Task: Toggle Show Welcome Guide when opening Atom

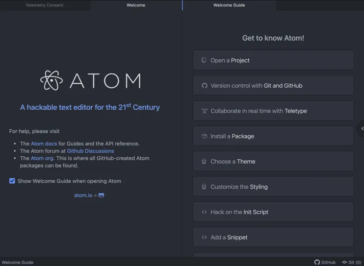Action: point(12,181)
